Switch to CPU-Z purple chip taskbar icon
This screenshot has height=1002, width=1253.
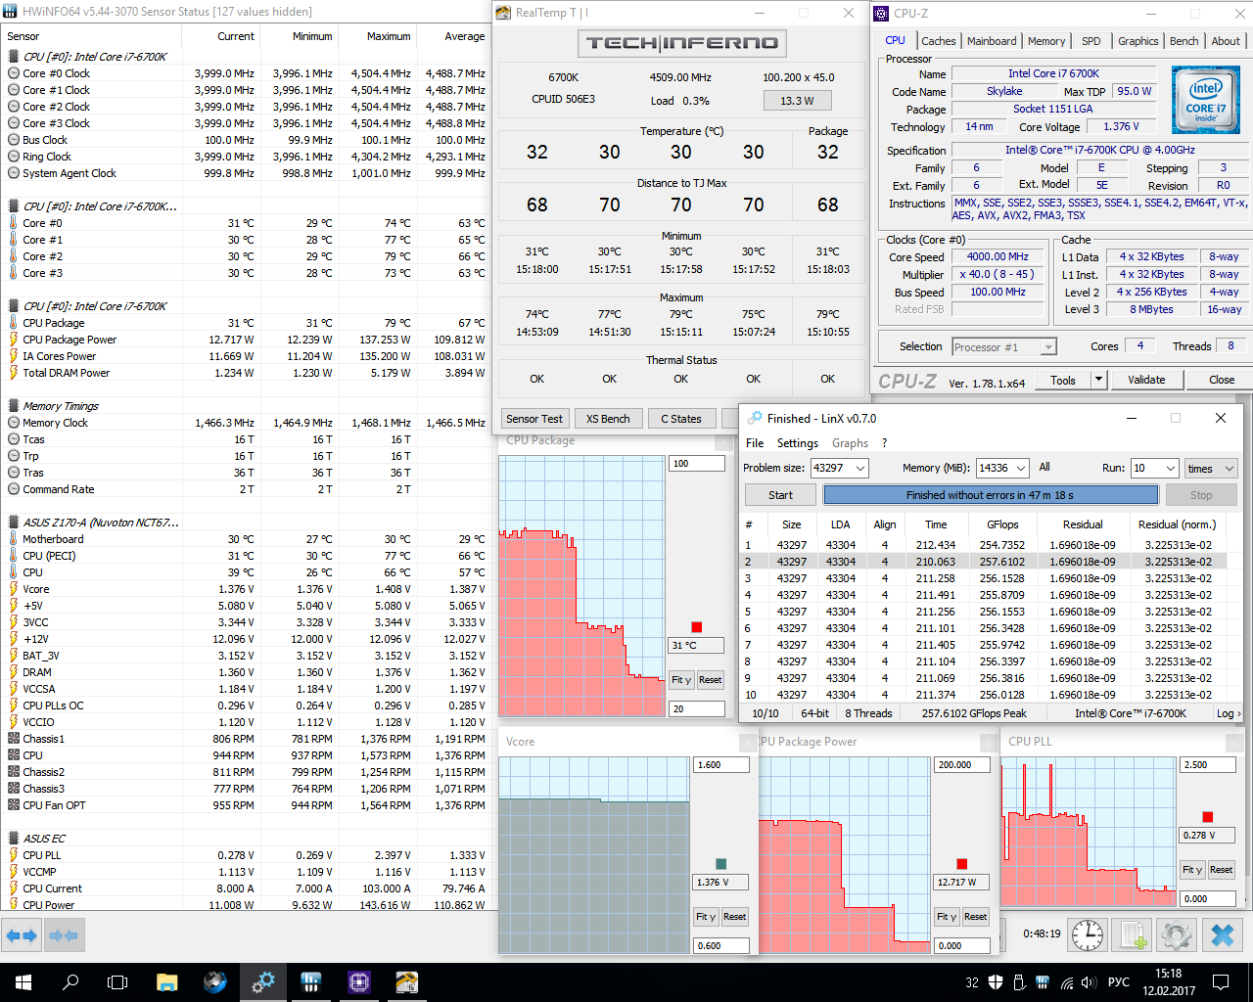click(358, 982)
